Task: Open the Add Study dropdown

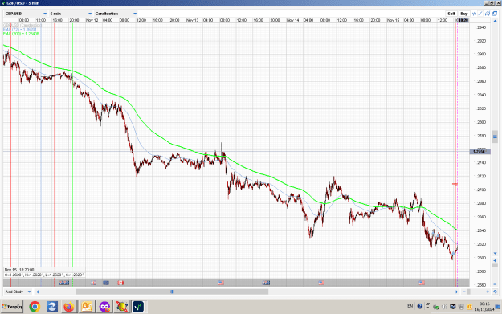Action: [x=18, y=292]
